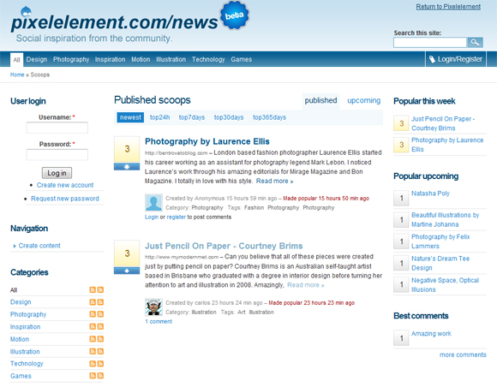Upvote Photography by Laurence Ellis scoop

[127, 167]
